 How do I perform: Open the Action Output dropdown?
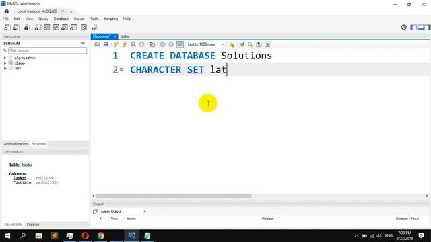(123, 212)
